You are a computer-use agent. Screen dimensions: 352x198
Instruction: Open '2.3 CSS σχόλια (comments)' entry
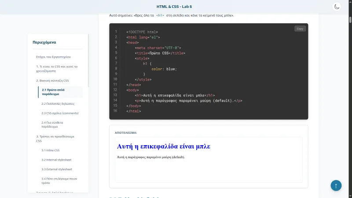click(x=60, y=113)
